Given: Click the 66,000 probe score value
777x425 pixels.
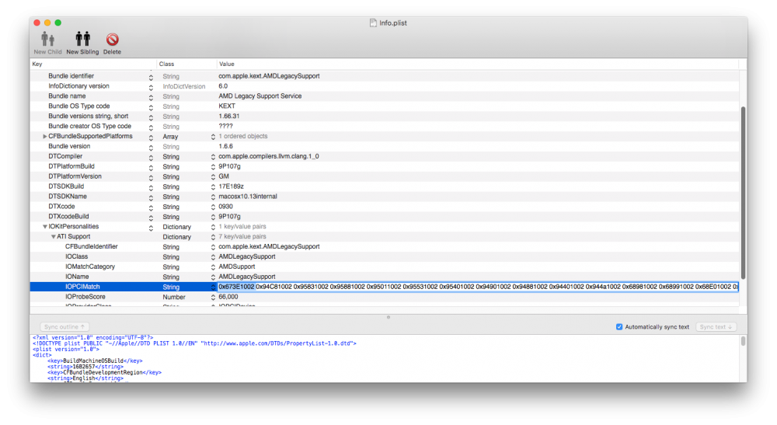Looking at the screenshot, I should (228, 297).
